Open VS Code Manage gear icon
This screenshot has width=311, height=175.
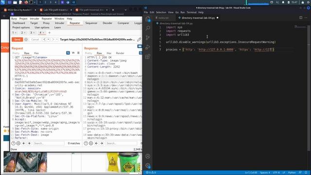pos(148,165)
